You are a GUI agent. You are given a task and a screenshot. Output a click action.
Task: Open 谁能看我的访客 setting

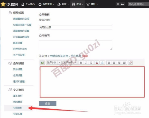click(21, 31)
